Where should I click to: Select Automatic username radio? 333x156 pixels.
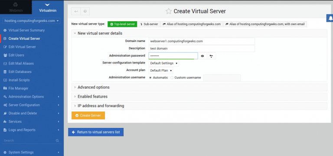tap(150, 78)
